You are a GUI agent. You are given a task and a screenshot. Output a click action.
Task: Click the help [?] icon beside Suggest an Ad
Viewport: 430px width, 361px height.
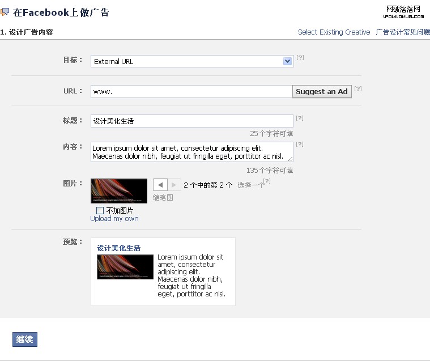coord(357,88)
